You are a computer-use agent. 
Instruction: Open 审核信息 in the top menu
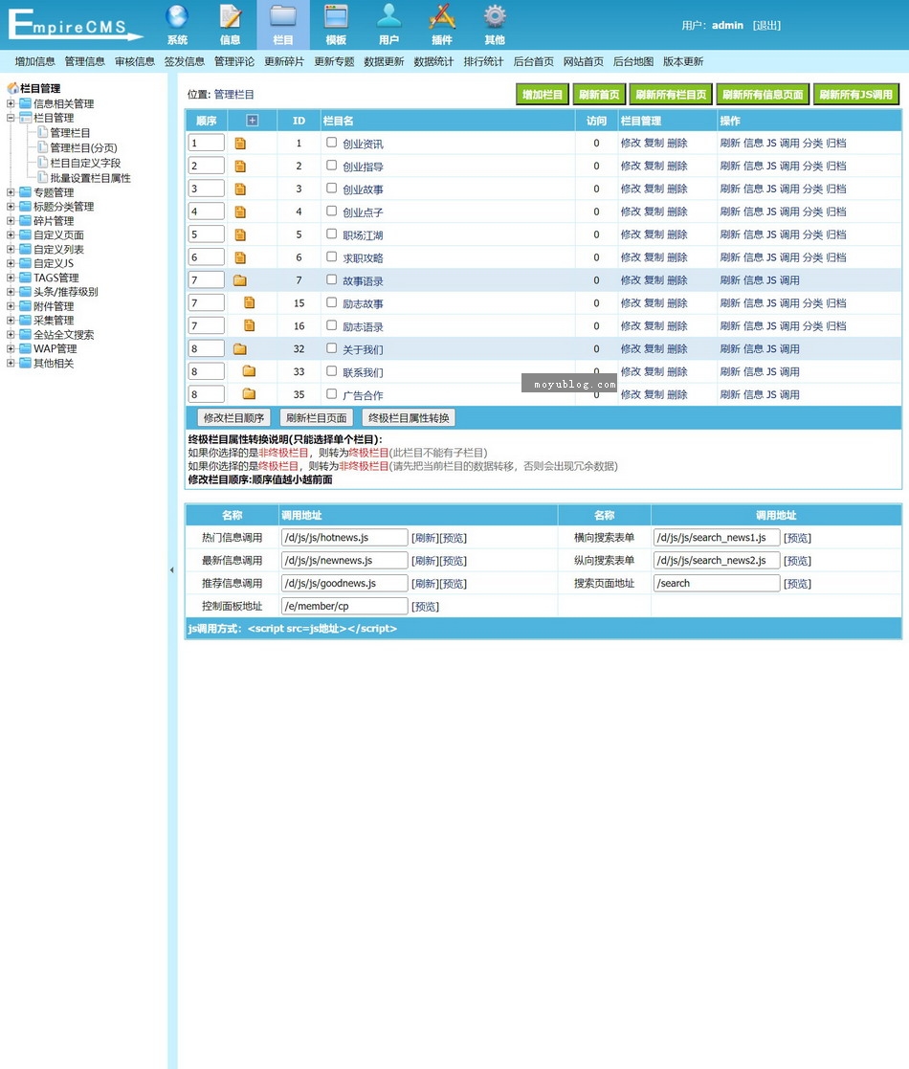pos(134,61)
